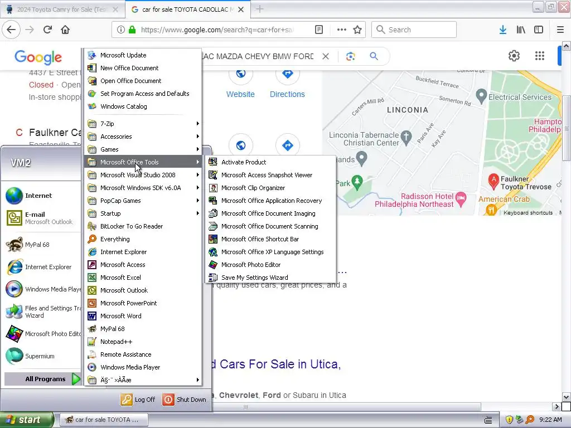The image size is (571, 428).
Task: Open Microsoft Access from All Programs
Action: click(x=143, y=265)
